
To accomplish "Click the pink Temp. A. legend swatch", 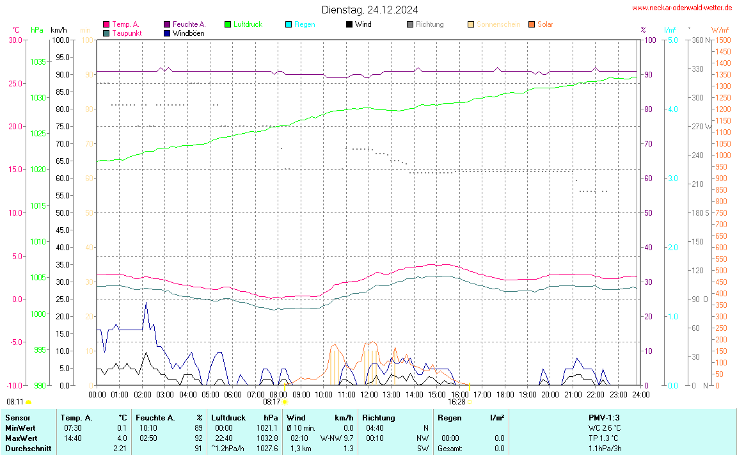I will pyautogui.click(x=106, y=24).
